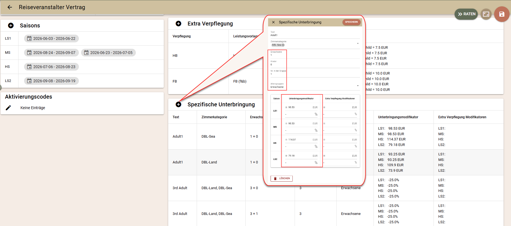The width and height of the screenshot is (511, 226).
Task: Click calendar icon in the LS2 date chip
Action: (x=29, y=81)
